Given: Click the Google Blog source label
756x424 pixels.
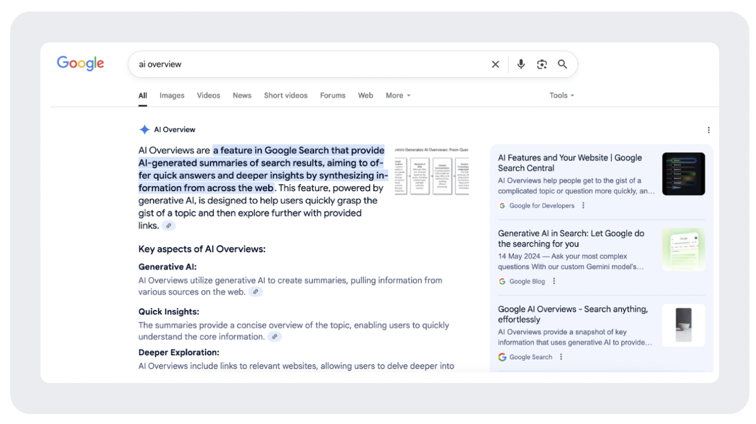Looking at the screenshot, I should coord(527,281).
